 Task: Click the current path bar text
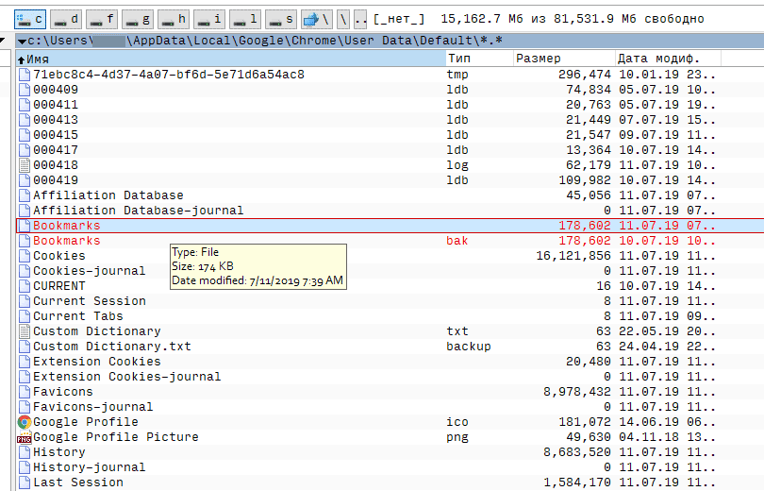[265, 41]
